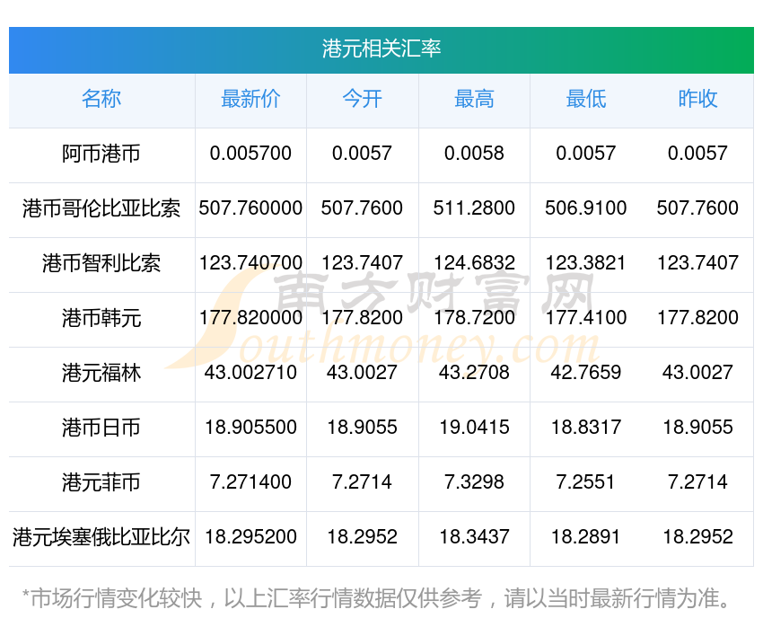Viewport: 763px width, 627px height.
Task: Select latest price 7.271400
Action: (x=250, y=482)
